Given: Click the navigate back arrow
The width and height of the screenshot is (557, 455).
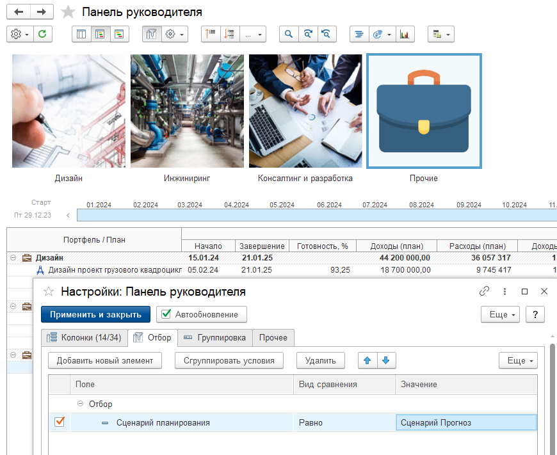Looking at the screenshot, I should [19, 12].
